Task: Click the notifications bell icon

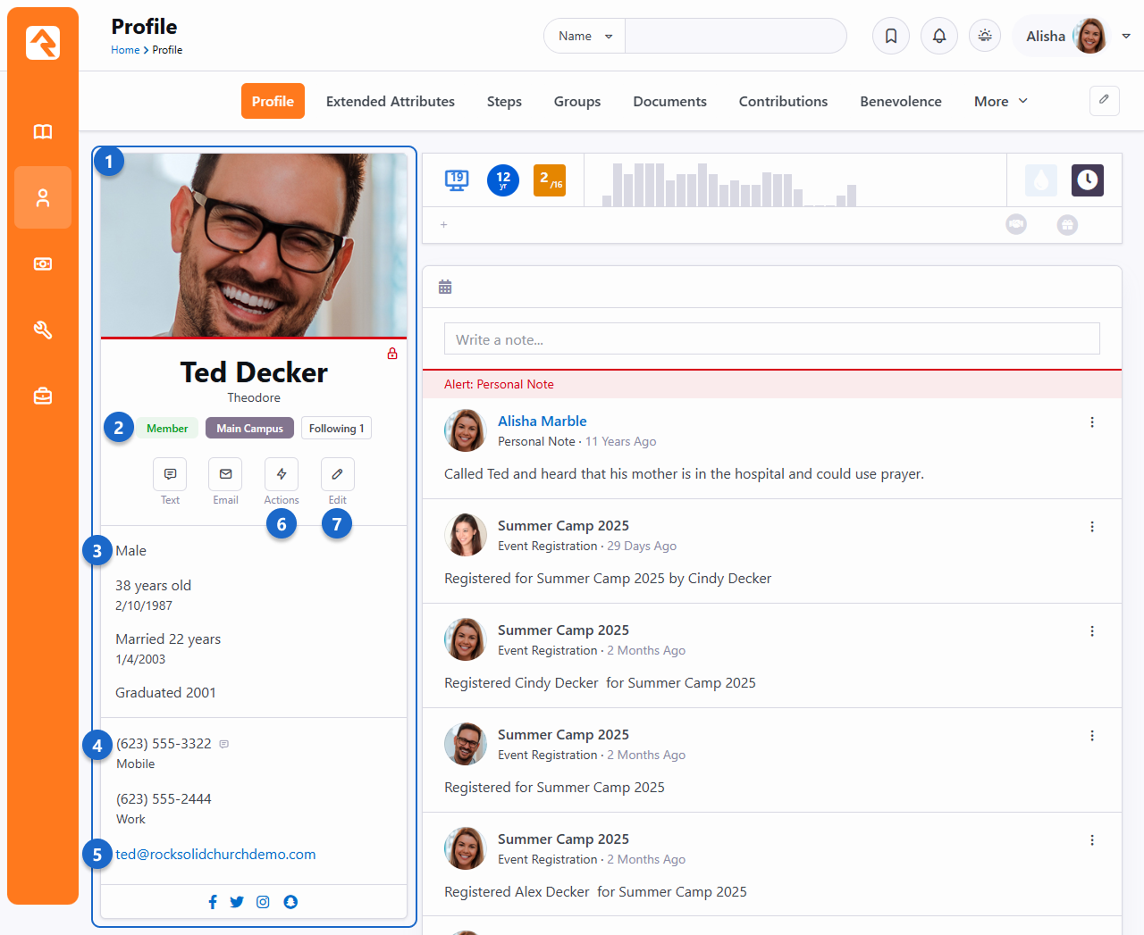Action: (939, 36)
